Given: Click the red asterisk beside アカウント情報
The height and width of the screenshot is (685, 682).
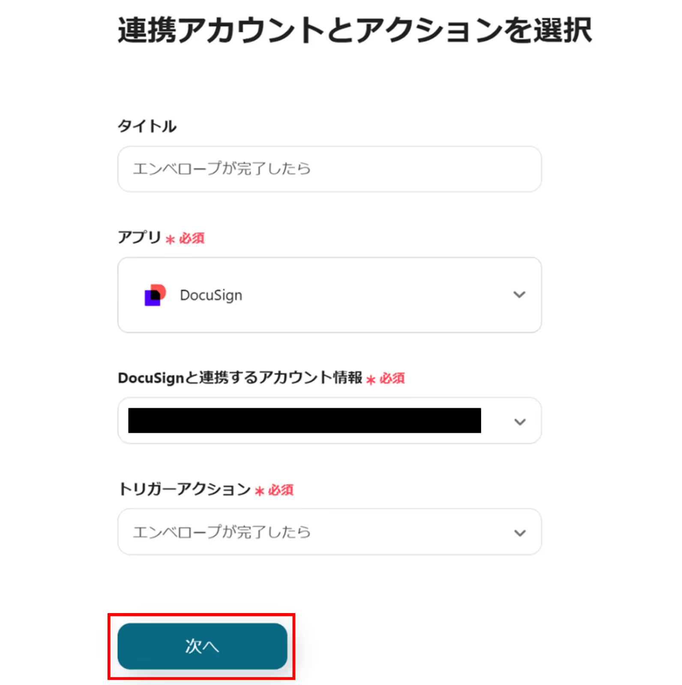Looking at the screenshot, I should (x=371, y=380).
